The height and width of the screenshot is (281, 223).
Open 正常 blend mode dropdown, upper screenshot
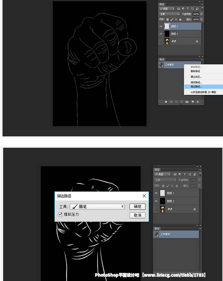pyautogui.click(x=169, y=14)
